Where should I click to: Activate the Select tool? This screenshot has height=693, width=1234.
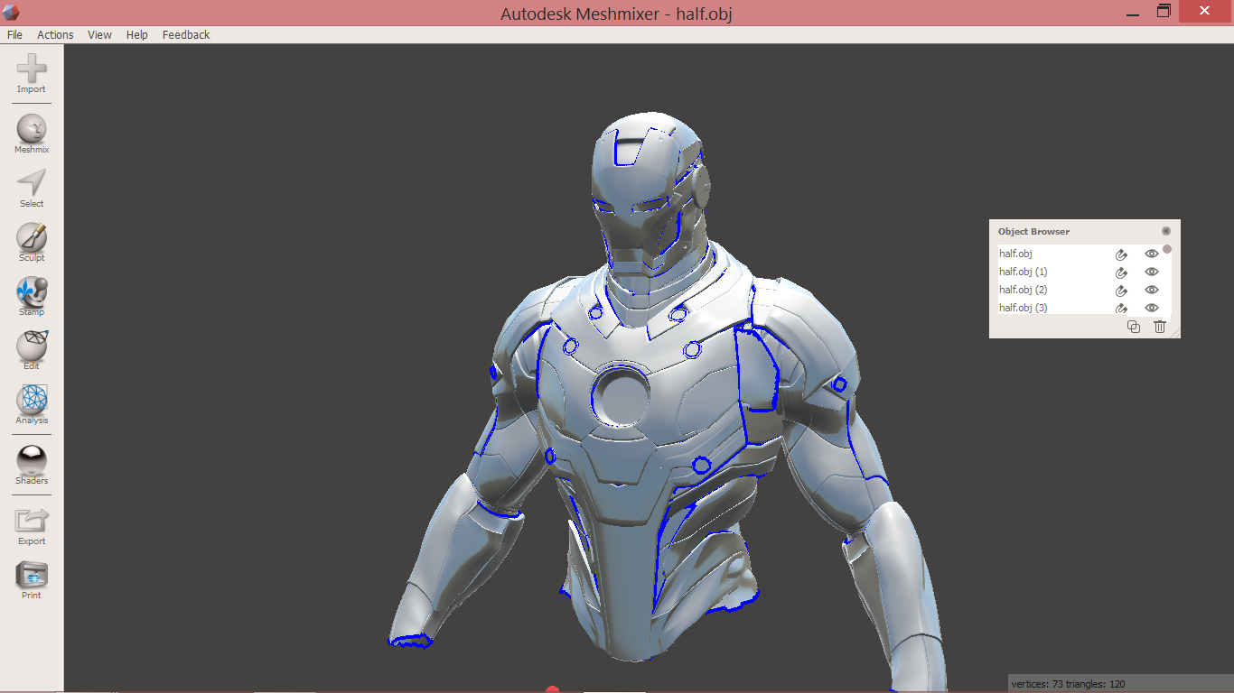(32, 188)
